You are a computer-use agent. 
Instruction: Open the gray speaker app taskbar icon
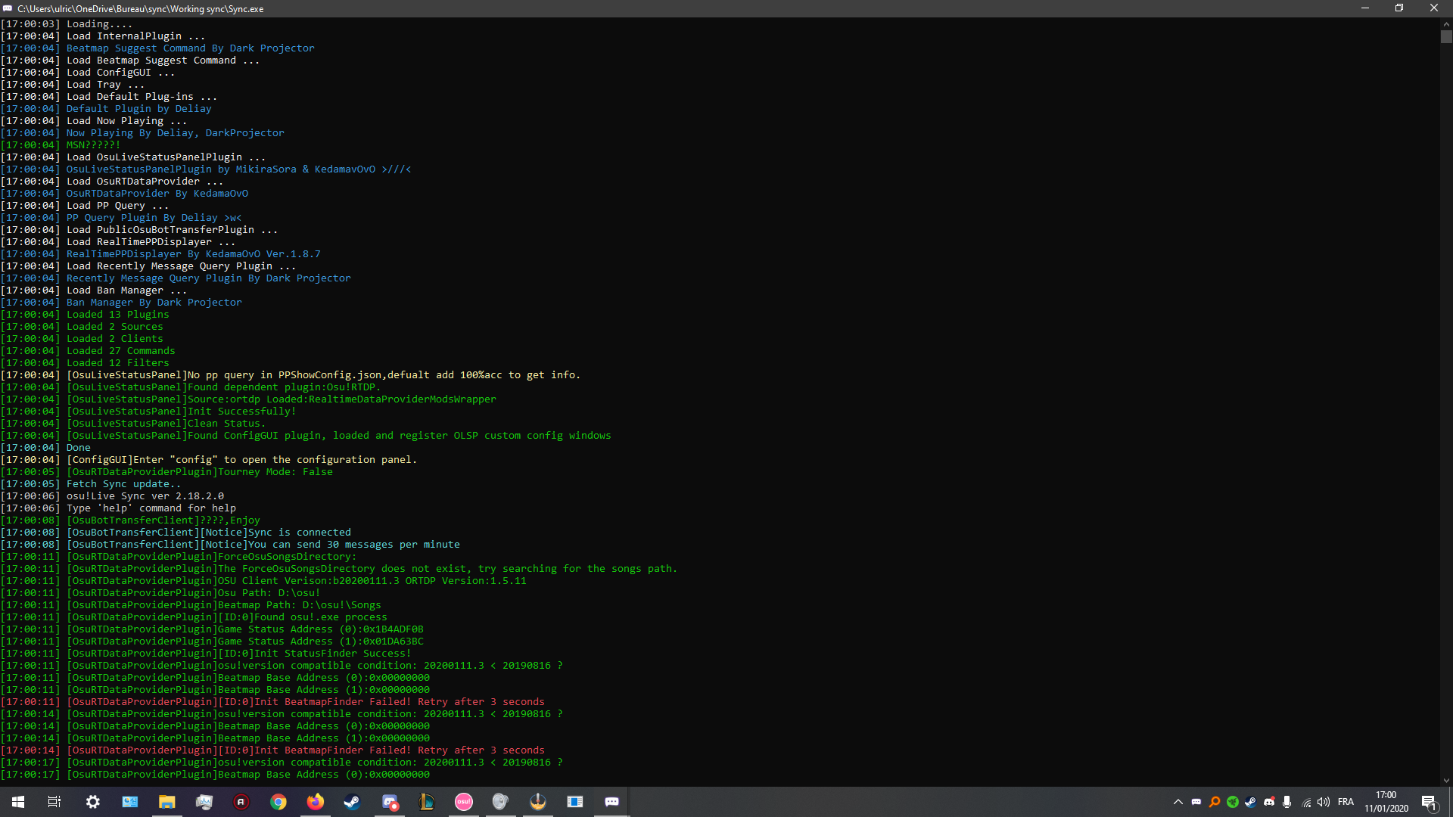click(x=500, y=802)
